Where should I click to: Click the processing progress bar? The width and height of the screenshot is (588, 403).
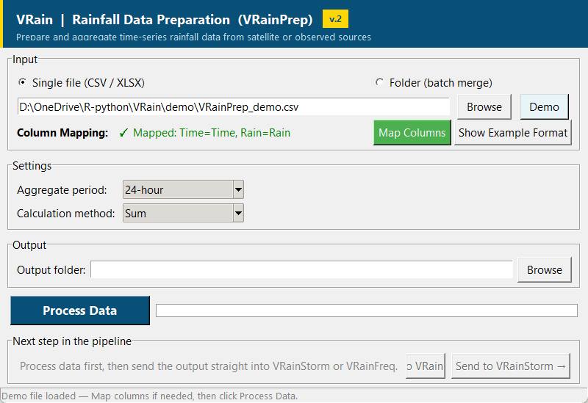(366, 311)
